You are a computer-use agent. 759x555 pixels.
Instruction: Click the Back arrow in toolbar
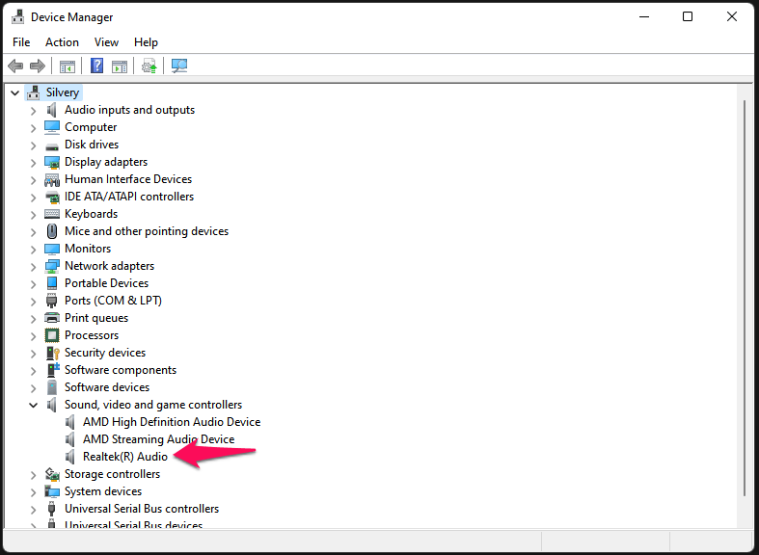(15, 66)
